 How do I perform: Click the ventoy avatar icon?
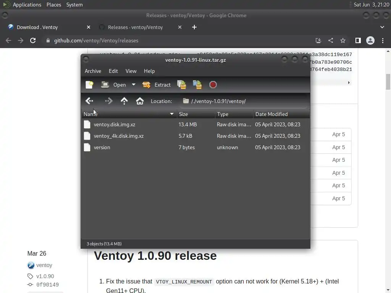pyautogui.click(x=31, y=265)
